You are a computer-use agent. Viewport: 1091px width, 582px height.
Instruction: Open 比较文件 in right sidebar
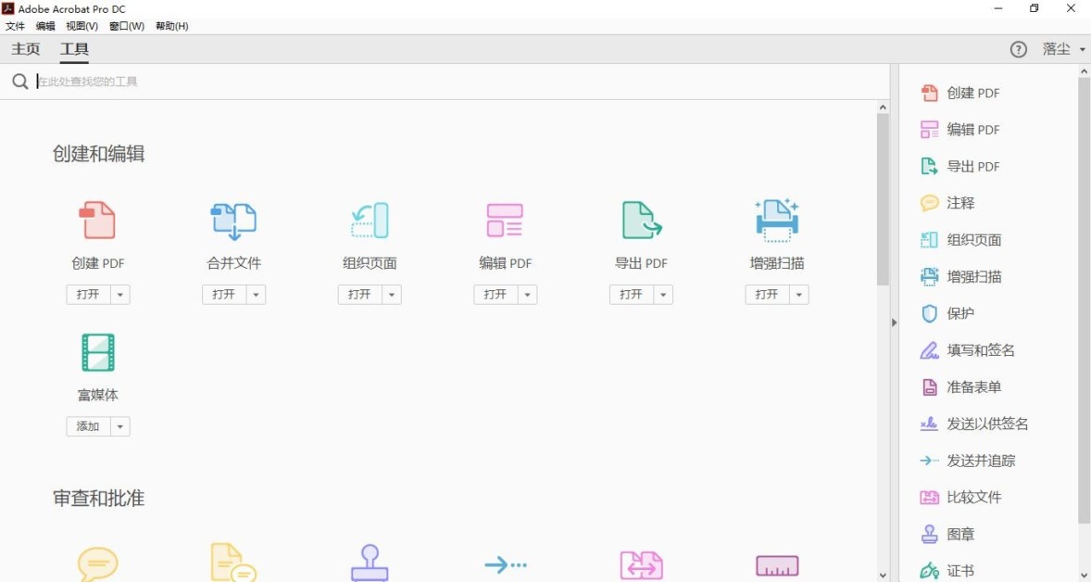coord(961,497)
